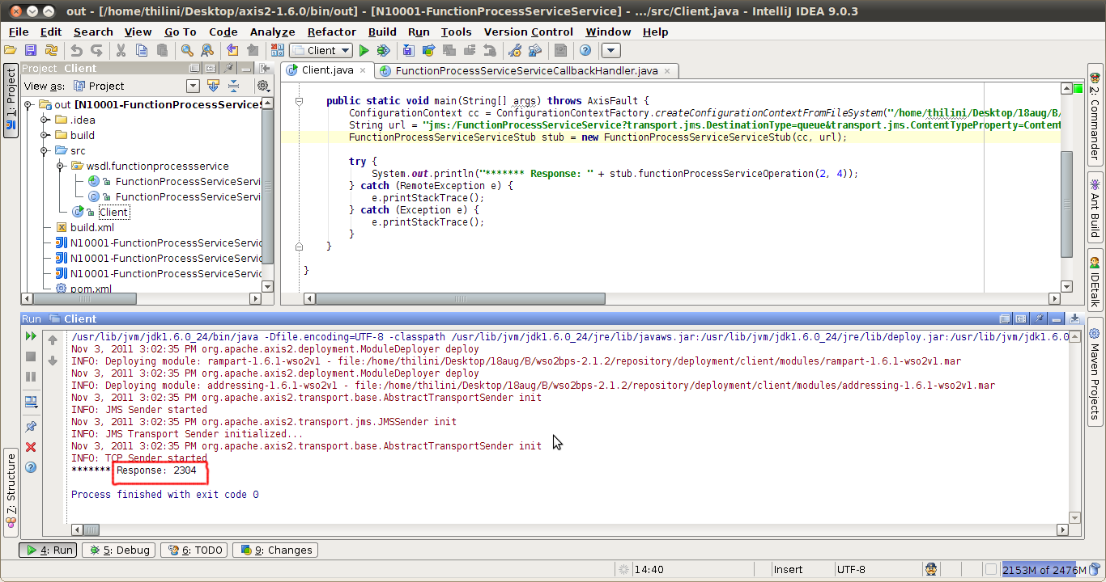Click the 5: Debug tool window button
Image resolution: width=1106 pixels, height=582 pixels.
click(x=118, y=550)
